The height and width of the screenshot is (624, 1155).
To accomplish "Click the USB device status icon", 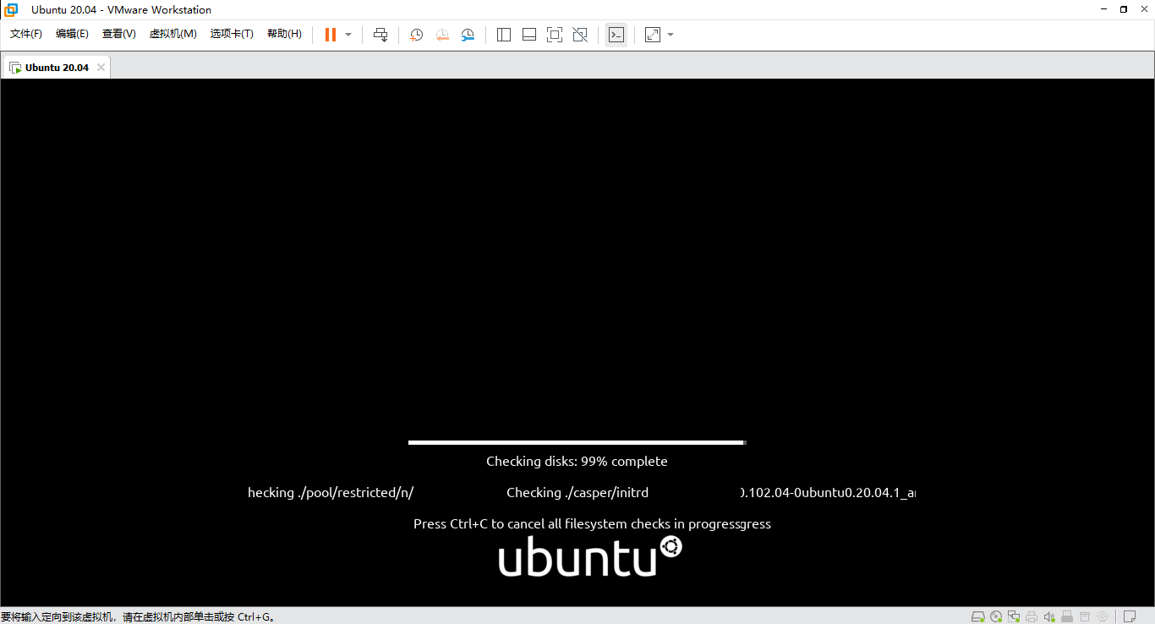I will 1067,616.
